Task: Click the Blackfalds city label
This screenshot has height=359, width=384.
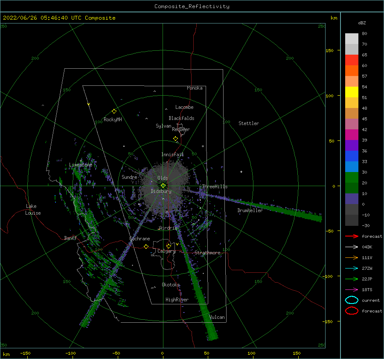Action: pyautogui.click(x=181, y=118)
